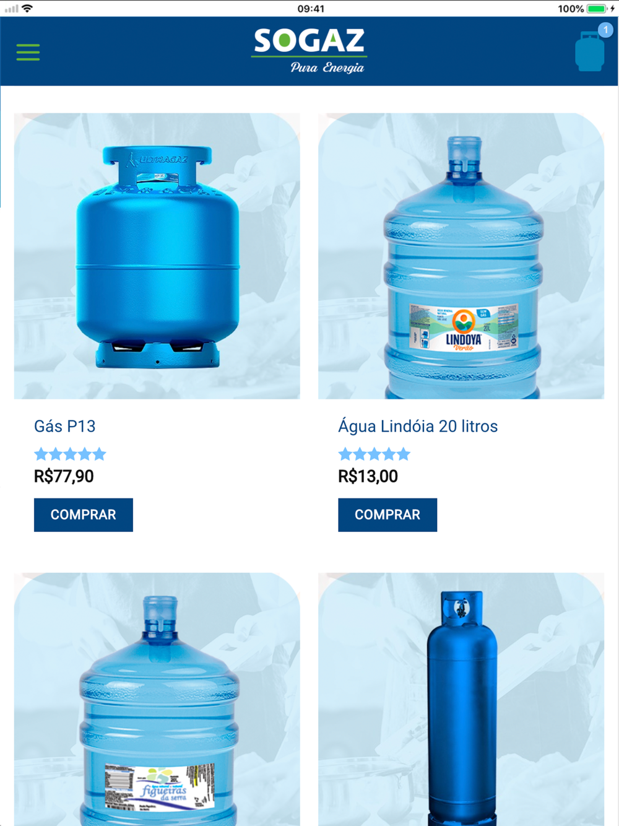
Task: Select the Água Lindóia star rating
Action: click(x=374, y=454)
